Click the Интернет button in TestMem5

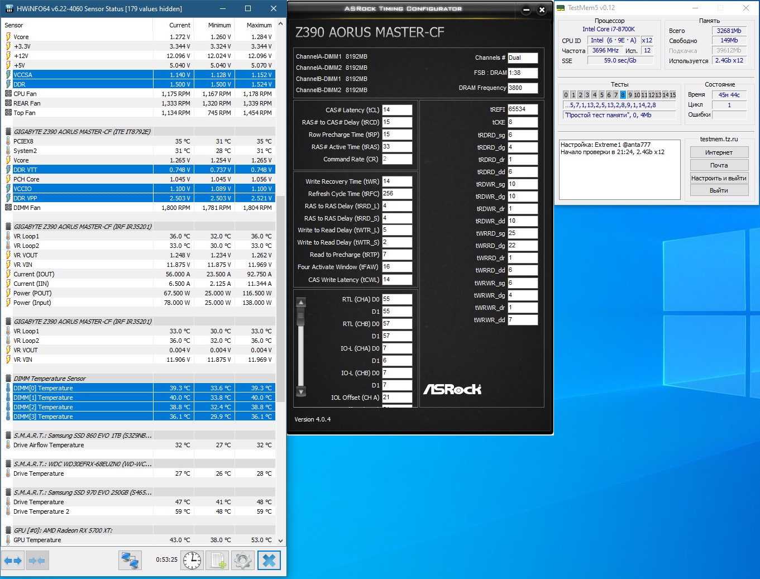pyautogui.click(x=719, y=152)
